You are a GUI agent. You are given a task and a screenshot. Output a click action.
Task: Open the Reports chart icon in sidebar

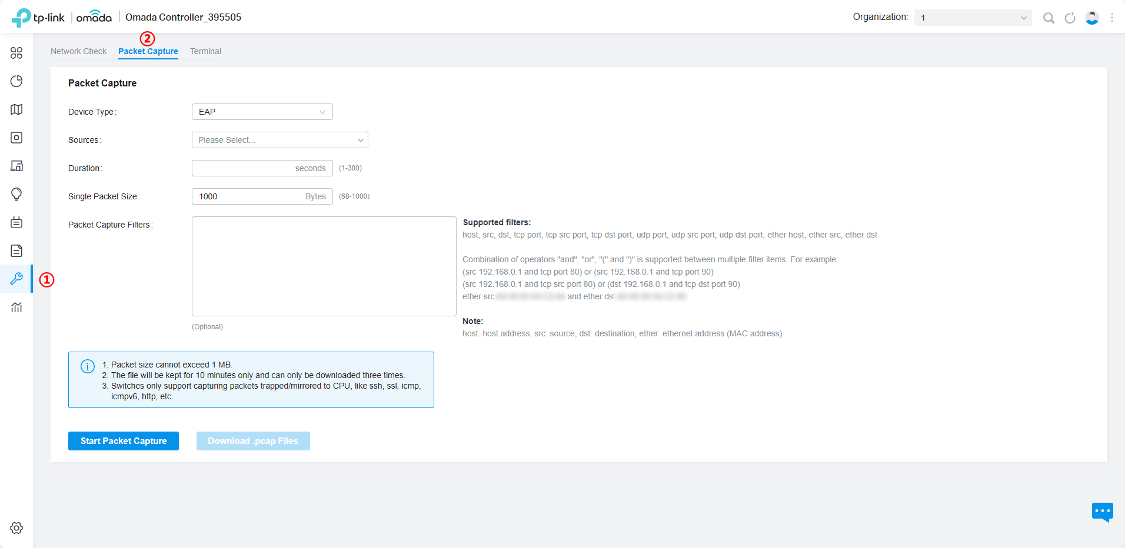coord(16,307)
